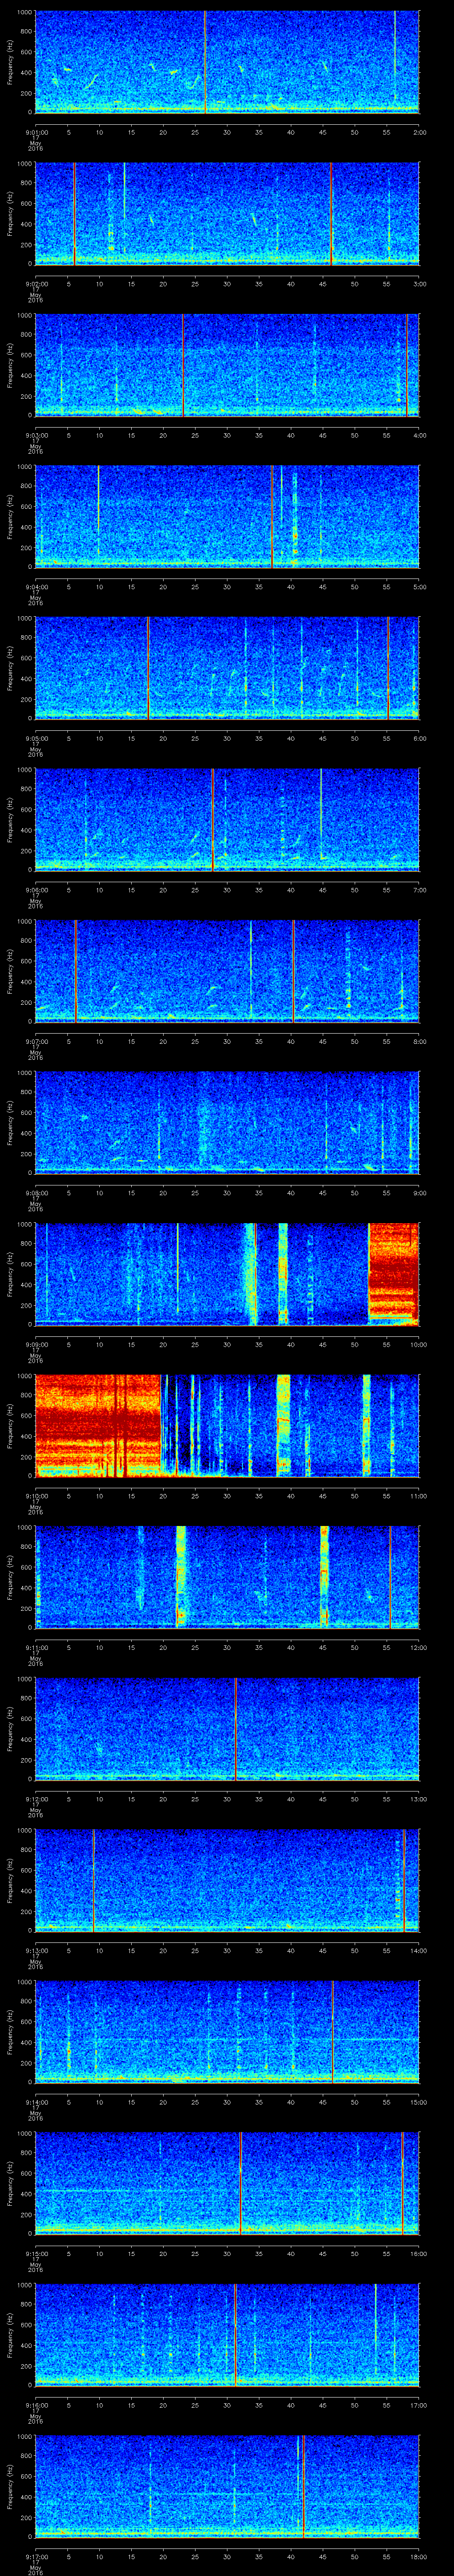
Task: Select the red line in the 9:06:00 spectrogram
Action: coord(212,819)
